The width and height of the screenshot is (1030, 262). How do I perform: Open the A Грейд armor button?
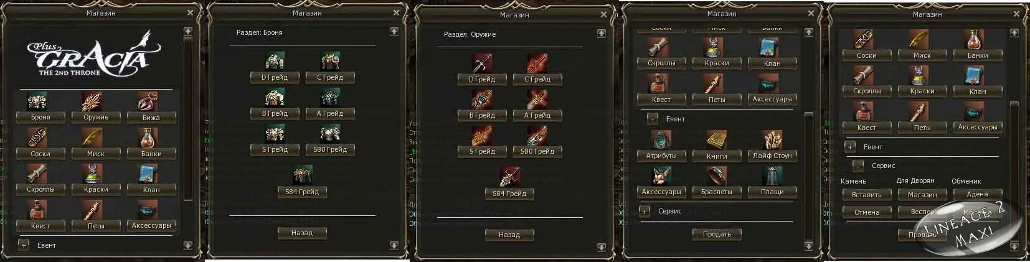tap(330, 113)
